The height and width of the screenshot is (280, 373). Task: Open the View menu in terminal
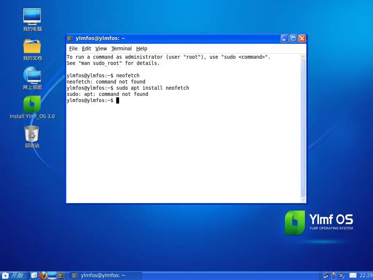(101, 48)
